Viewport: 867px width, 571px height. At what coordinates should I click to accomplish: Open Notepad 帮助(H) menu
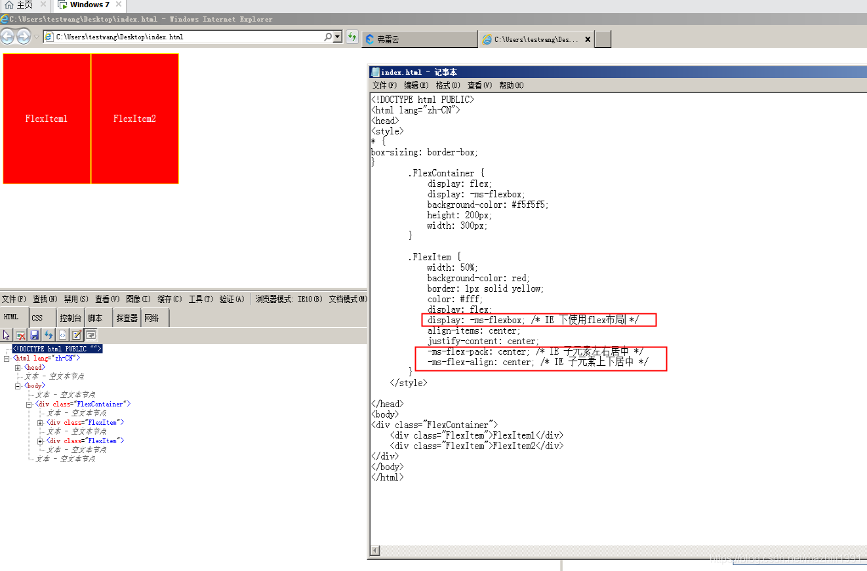point(511,85)
